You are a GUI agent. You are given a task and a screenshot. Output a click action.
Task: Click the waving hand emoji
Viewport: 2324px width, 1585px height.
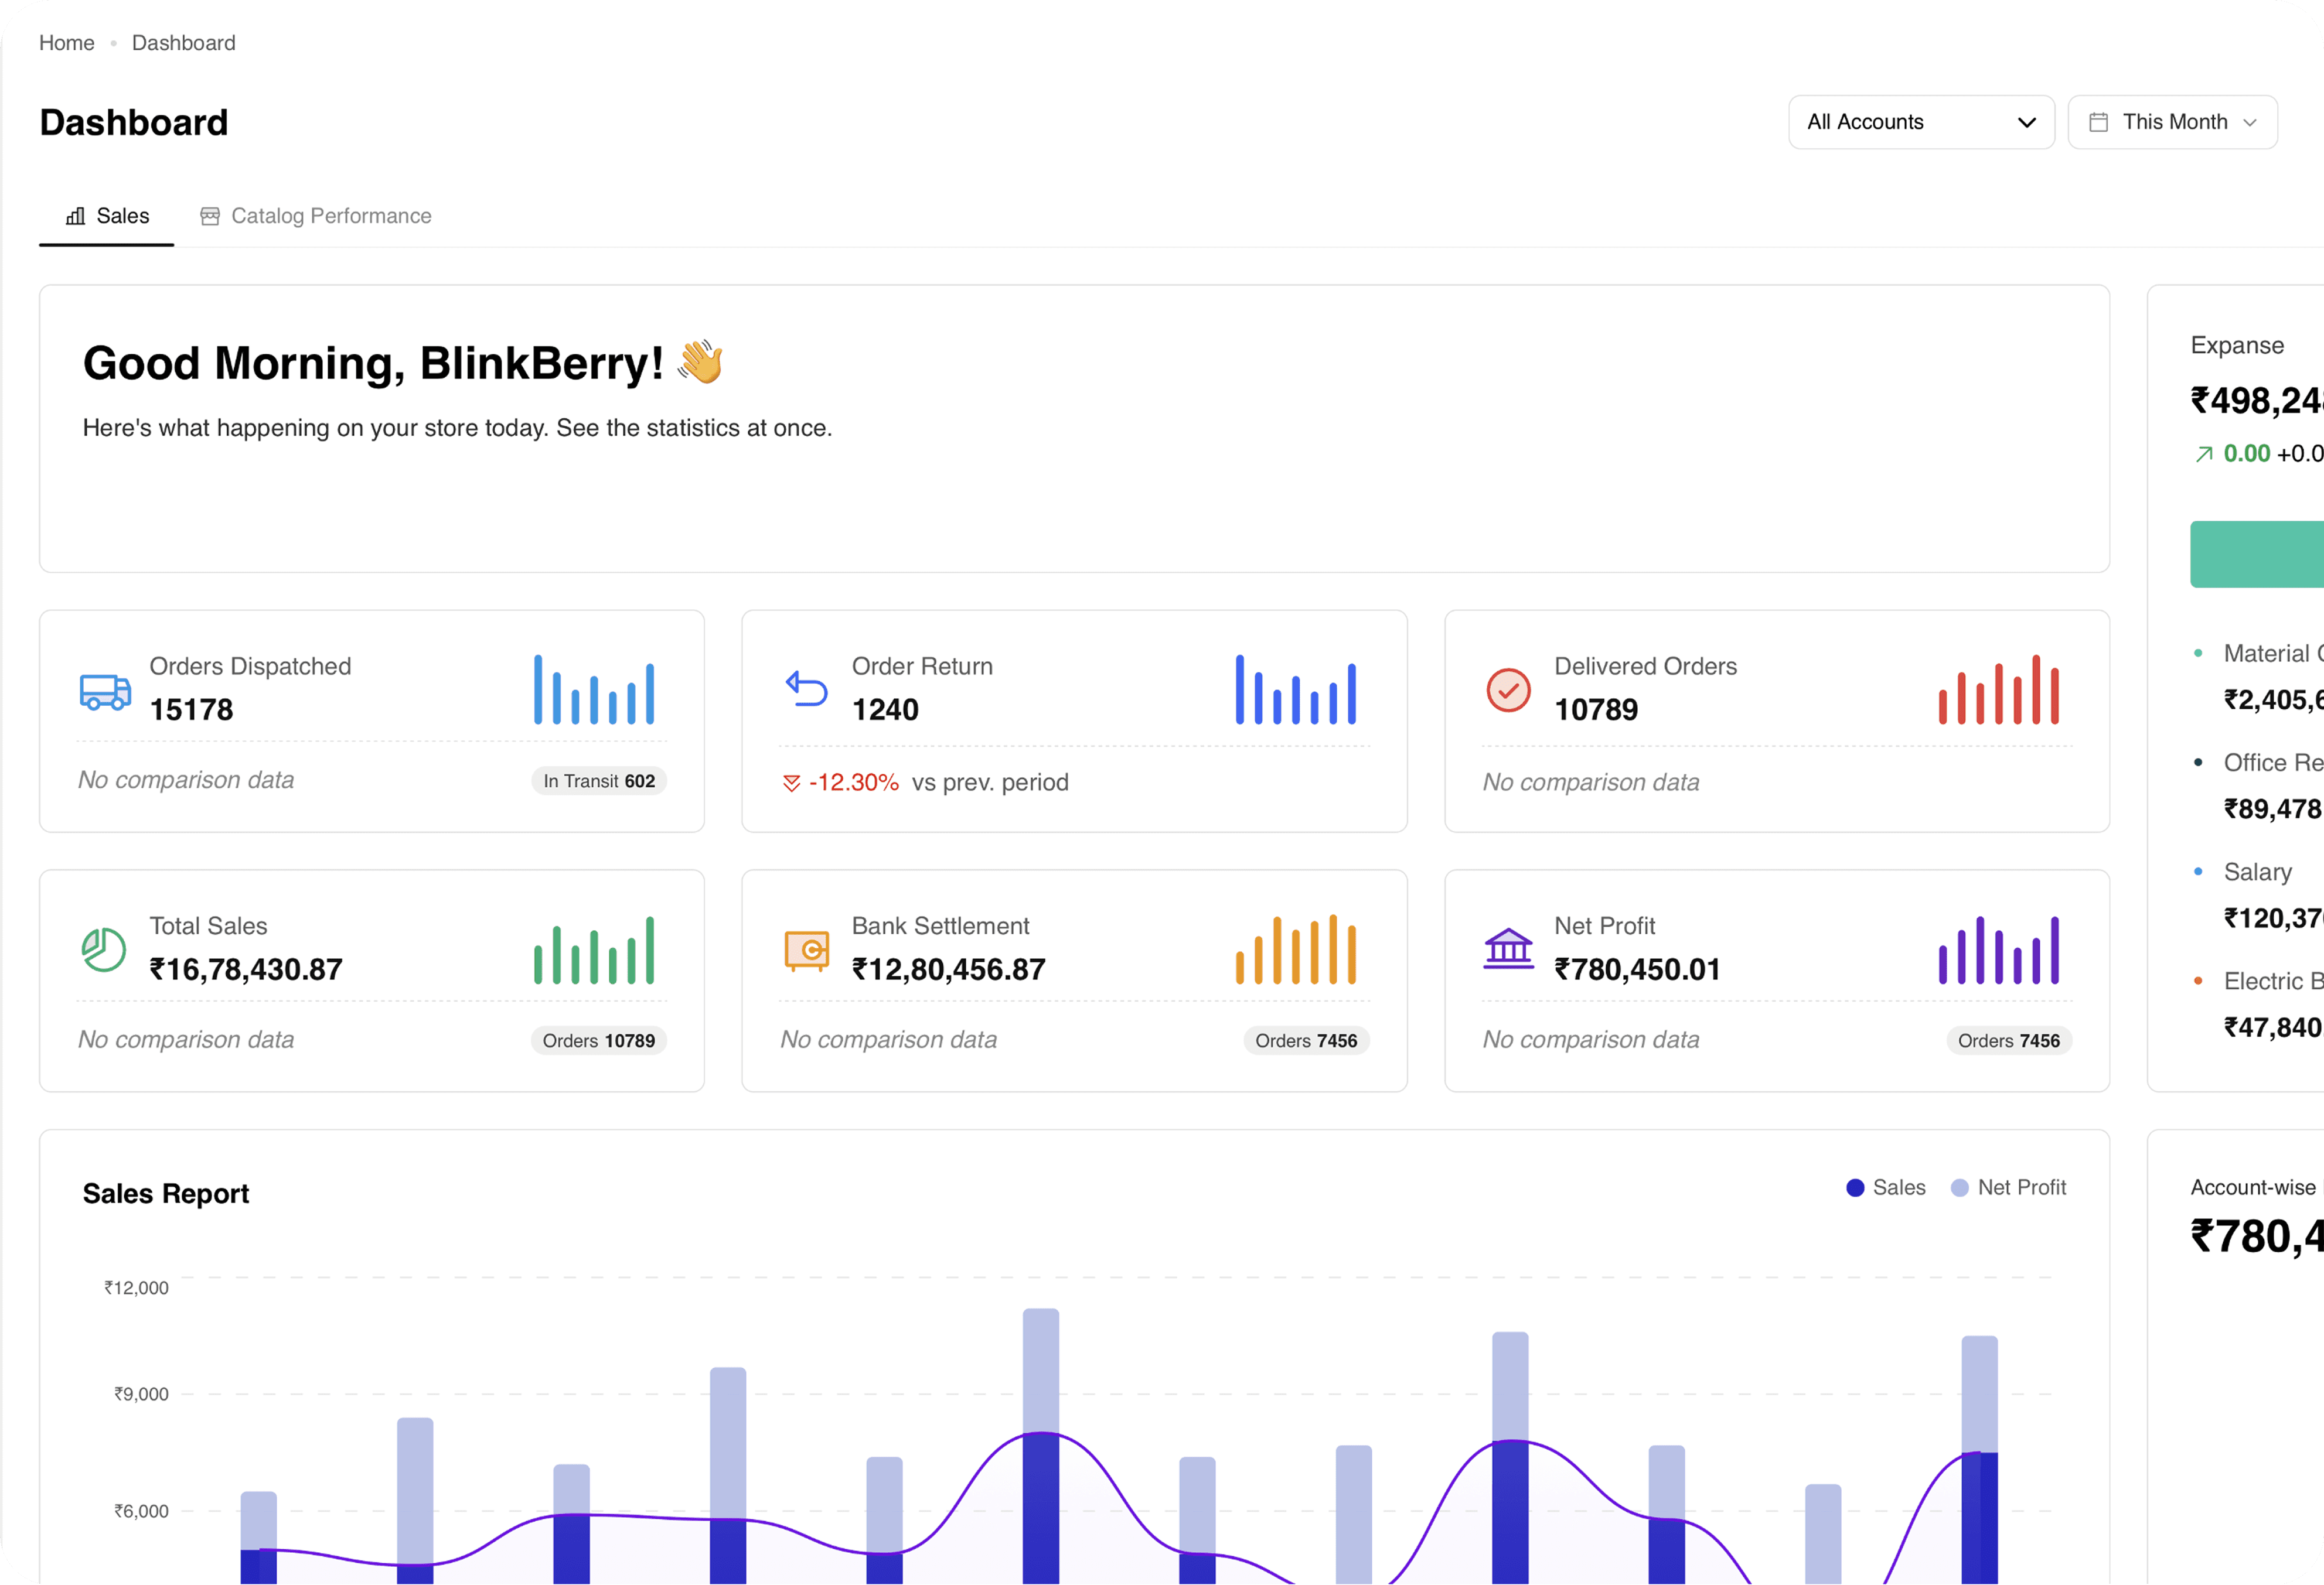pyautogui.click(x=700, y=362)
